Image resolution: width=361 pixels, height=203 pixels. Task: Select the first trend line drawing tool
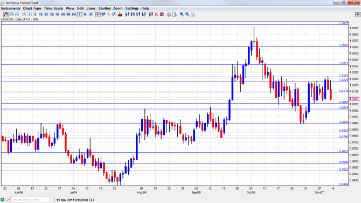[127, 14]
